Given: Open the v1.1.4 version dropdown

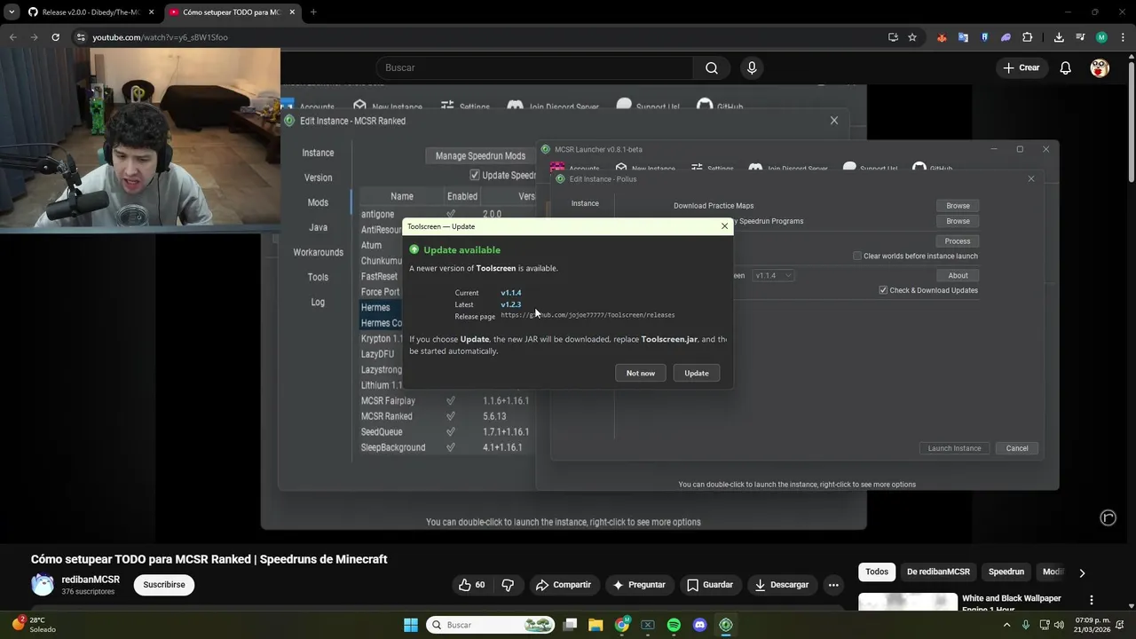Looking at the screenshot, I should click(773, 276).
